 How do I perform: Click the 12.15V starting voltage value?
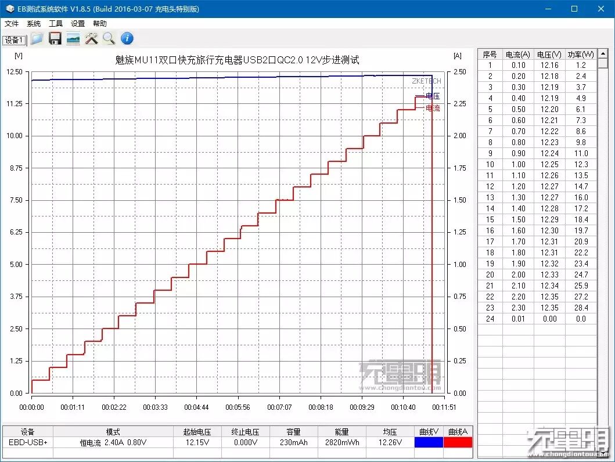click(197, 442)
